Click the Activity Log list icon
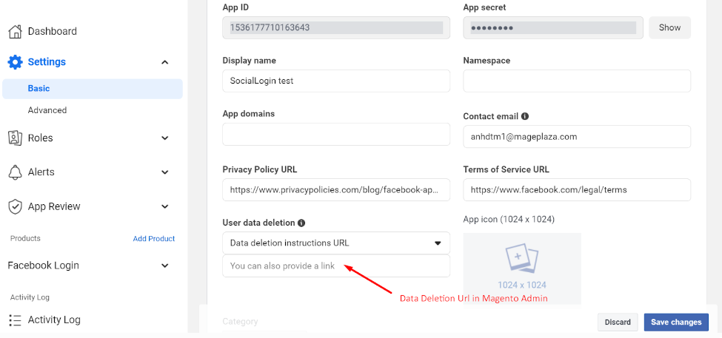 click(x=15, y=320)
